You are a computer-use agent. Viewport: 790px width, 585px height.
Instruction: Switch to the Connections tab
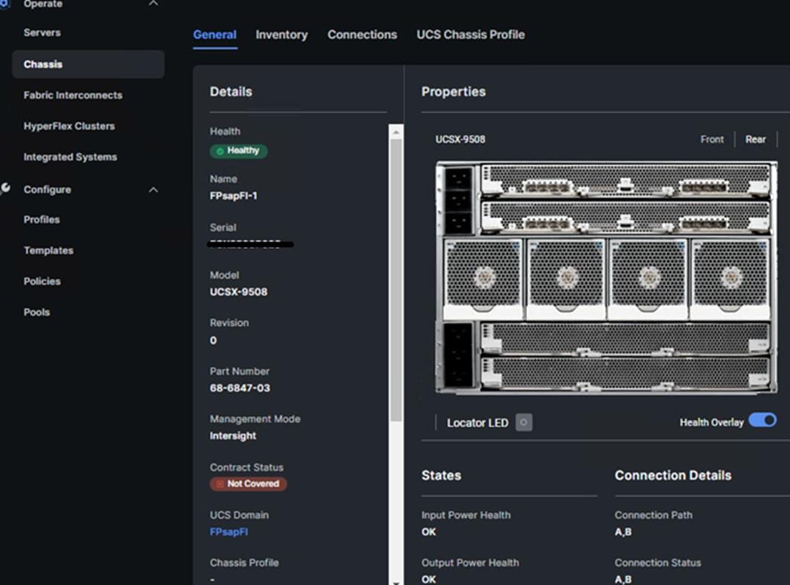[x=362, y=35]
